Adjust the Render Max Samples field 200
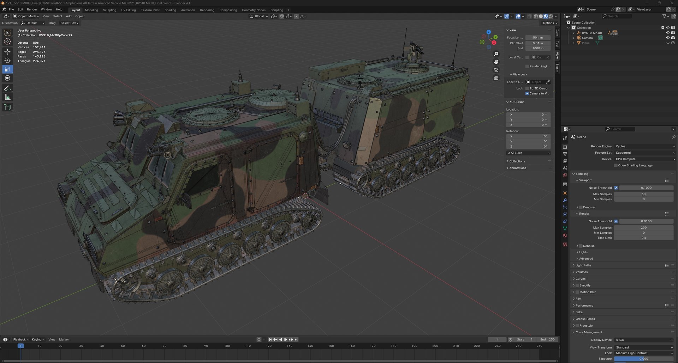 (x=644, y=228)
